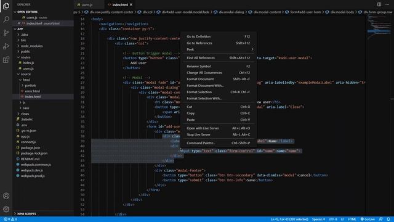Choose Format Selection menu entry

218,92
